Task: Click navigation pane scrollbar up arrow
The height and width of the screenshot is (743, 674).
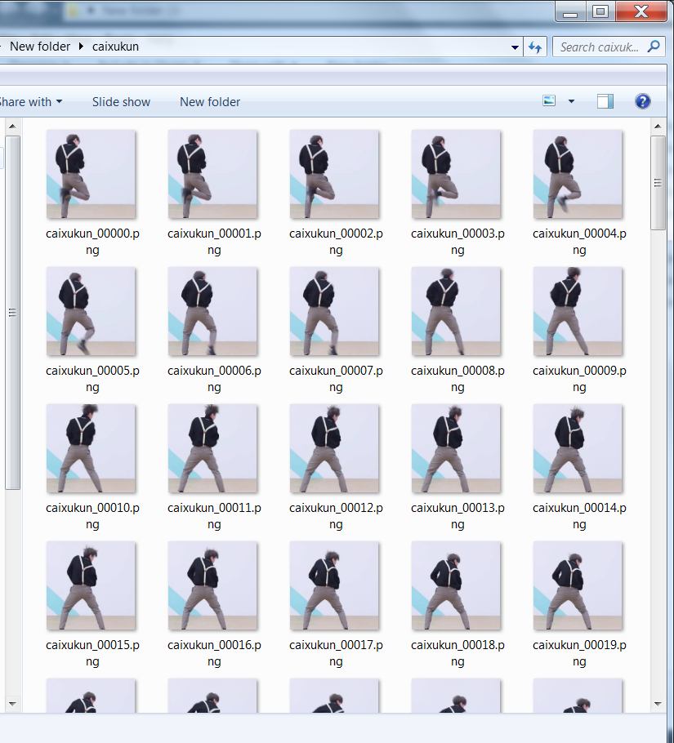Action: click(13, 126)
